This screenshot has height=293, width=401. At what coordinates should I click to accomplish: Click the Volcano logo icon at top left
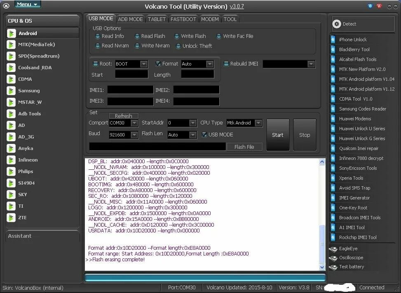6,6
